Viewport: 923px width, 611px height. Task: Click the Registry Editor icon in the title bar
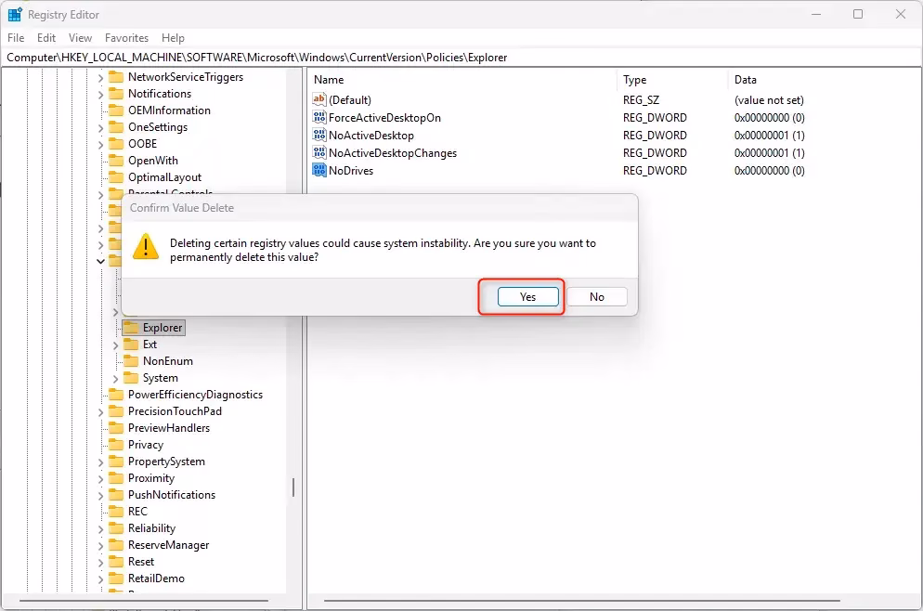(x=14, y=14)
